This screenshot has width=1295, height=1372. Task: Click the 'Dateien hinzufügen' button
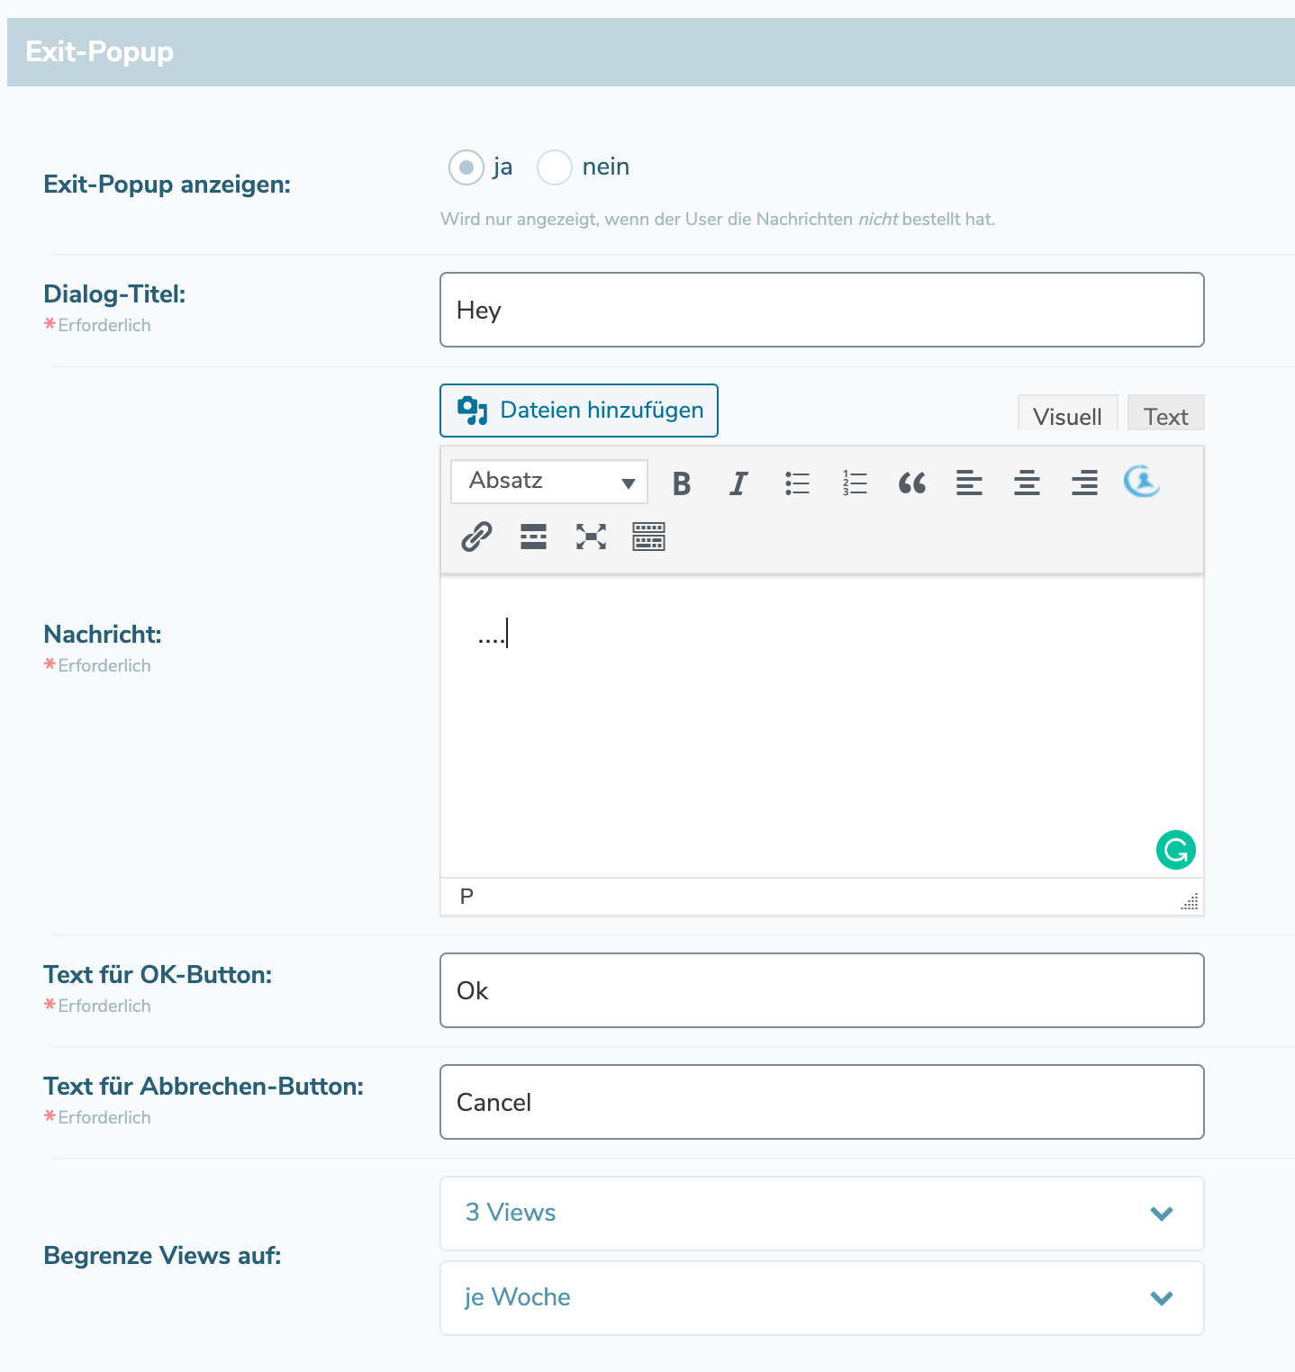(x=579, y=411)
